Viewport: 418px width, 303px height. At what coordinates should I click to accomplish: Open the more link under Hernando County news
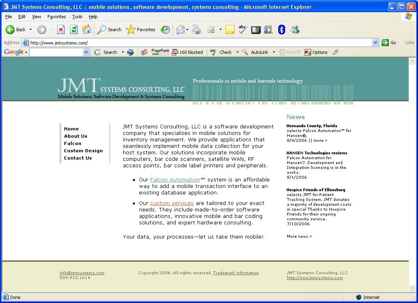(x=320, y=141)
